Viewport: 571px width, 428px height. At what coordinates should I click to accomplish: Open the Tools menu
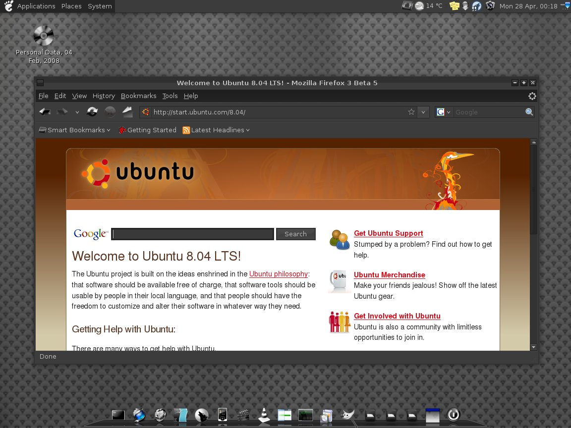(170, 96)
